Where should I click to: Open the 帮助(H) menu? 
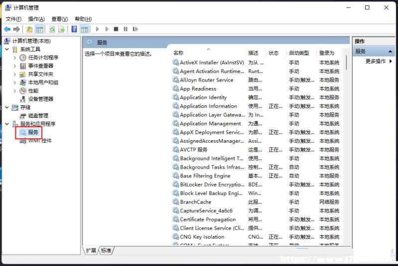click(x=83, y=19)
